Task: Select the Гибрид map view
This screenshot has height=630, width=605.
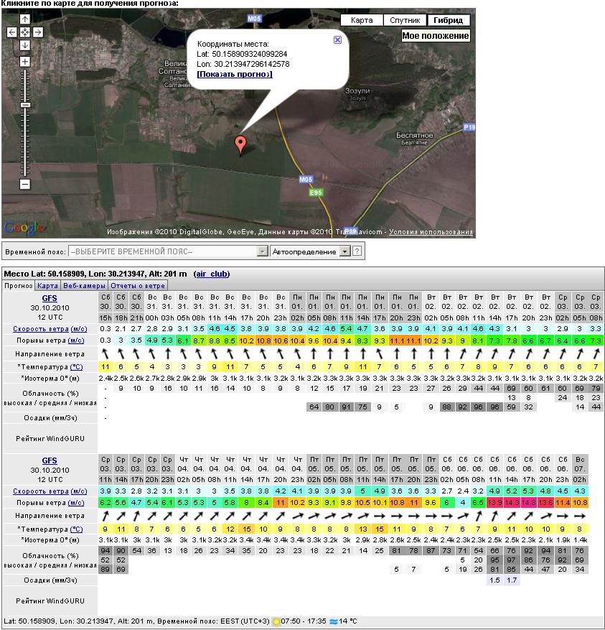Action: (449, 21)
